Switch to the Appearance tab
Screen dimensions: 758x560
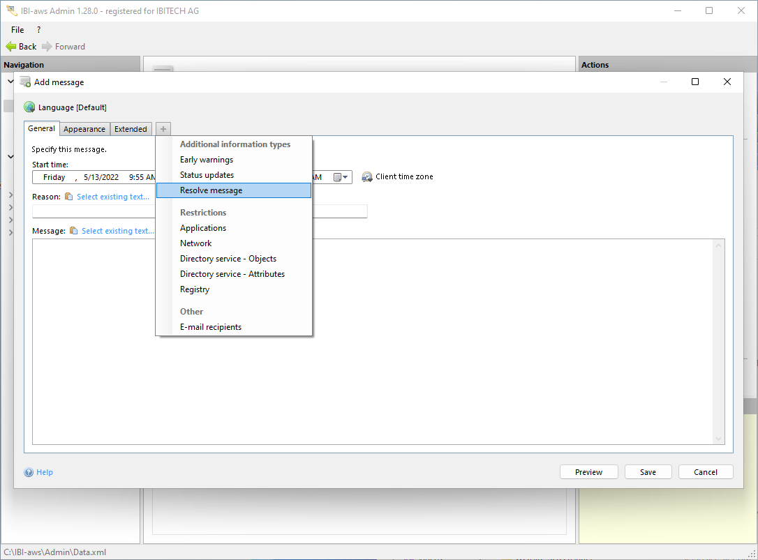tap(84, 129)
